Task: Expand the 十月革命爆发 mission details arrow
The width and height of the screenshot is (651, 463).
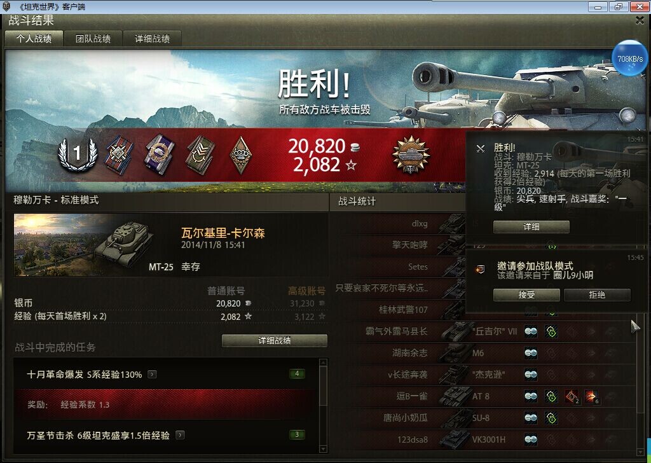Action: tap(153, 375)
